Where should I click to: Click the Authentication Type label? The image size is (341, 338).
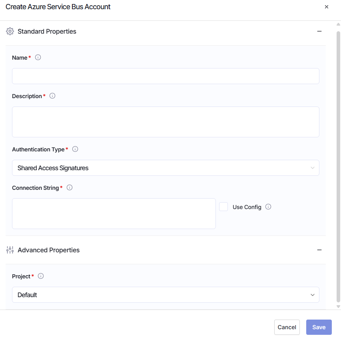(38, 149)
